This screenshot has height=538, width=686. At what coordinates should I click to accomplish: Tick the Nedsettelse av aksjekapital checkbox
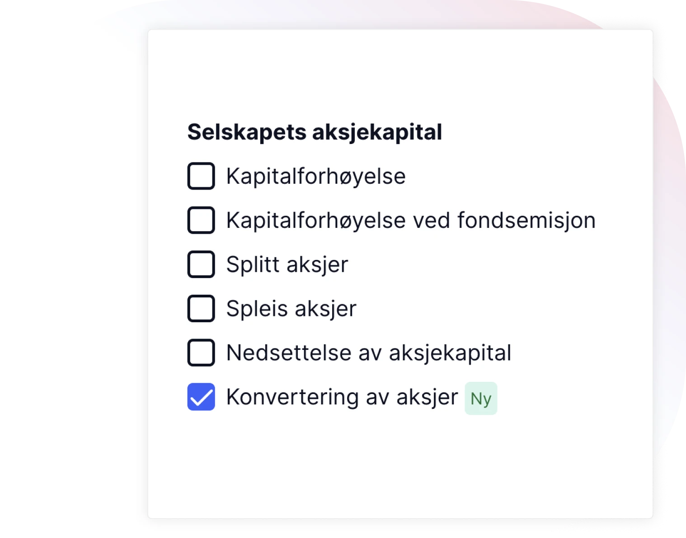[201, 352]
